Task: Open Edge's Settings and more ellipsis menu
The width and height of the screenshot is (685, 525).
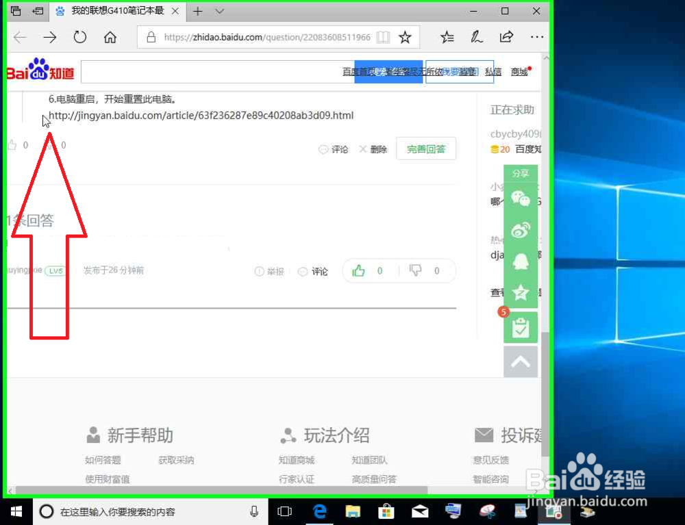Action: (x=537, y=38)
